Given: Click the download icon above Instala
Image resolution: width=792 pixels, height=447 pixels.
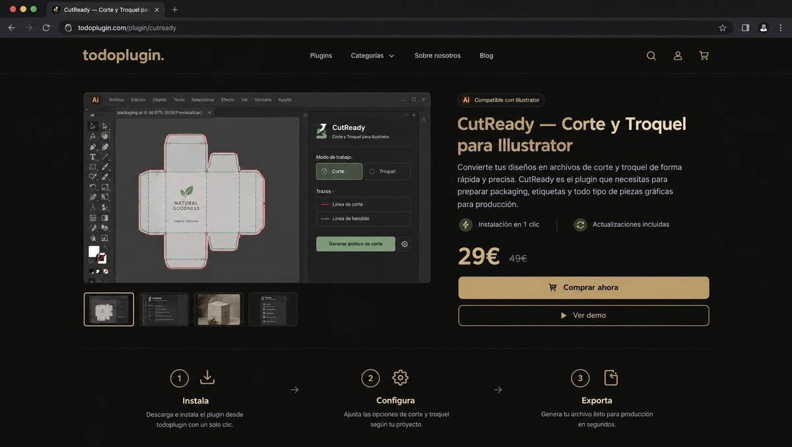Looking at the screenshot, I should 207,377.
